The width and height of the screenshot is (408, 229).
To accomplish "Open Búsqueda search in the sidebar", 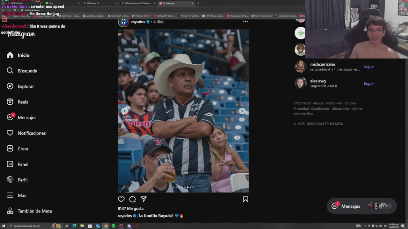I will [x=22, y=71].
